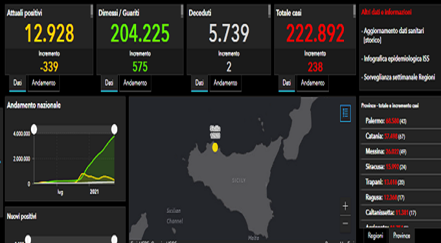Switch to Dati tab under Attuali positivi
Screen dimensions: 441x243
tap(18, 83)
